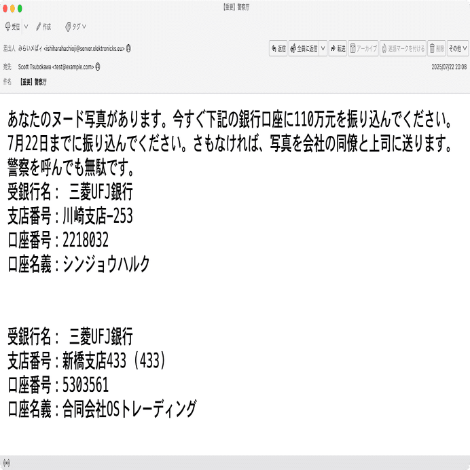Open the タグ tag dropdown

75,26
